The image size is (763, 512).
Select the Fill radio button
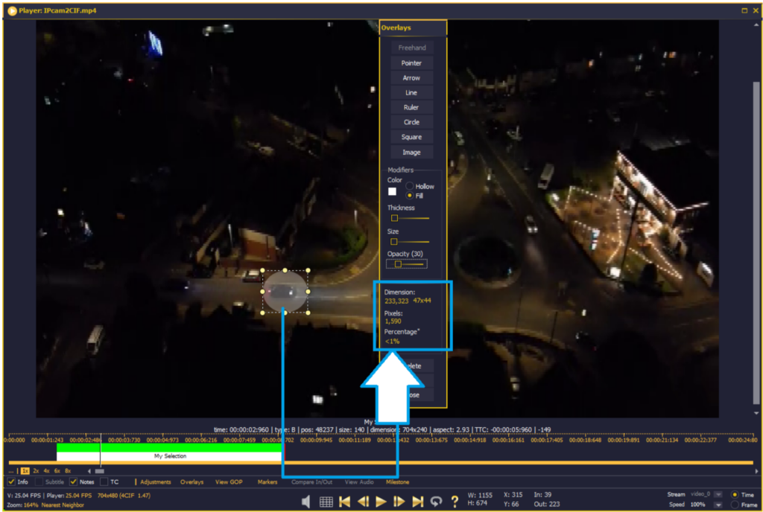[410, 196]
